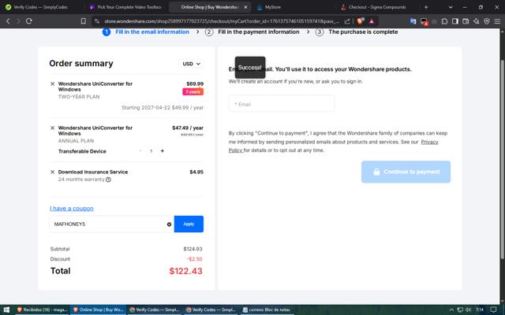Toggle the browser sidebar panel

455,21
